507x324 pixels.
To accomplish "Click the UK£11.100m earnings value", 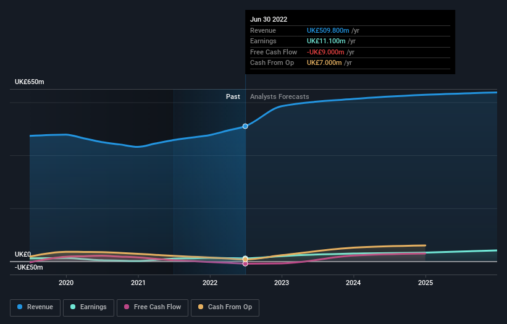I will (x=326, y=41).
